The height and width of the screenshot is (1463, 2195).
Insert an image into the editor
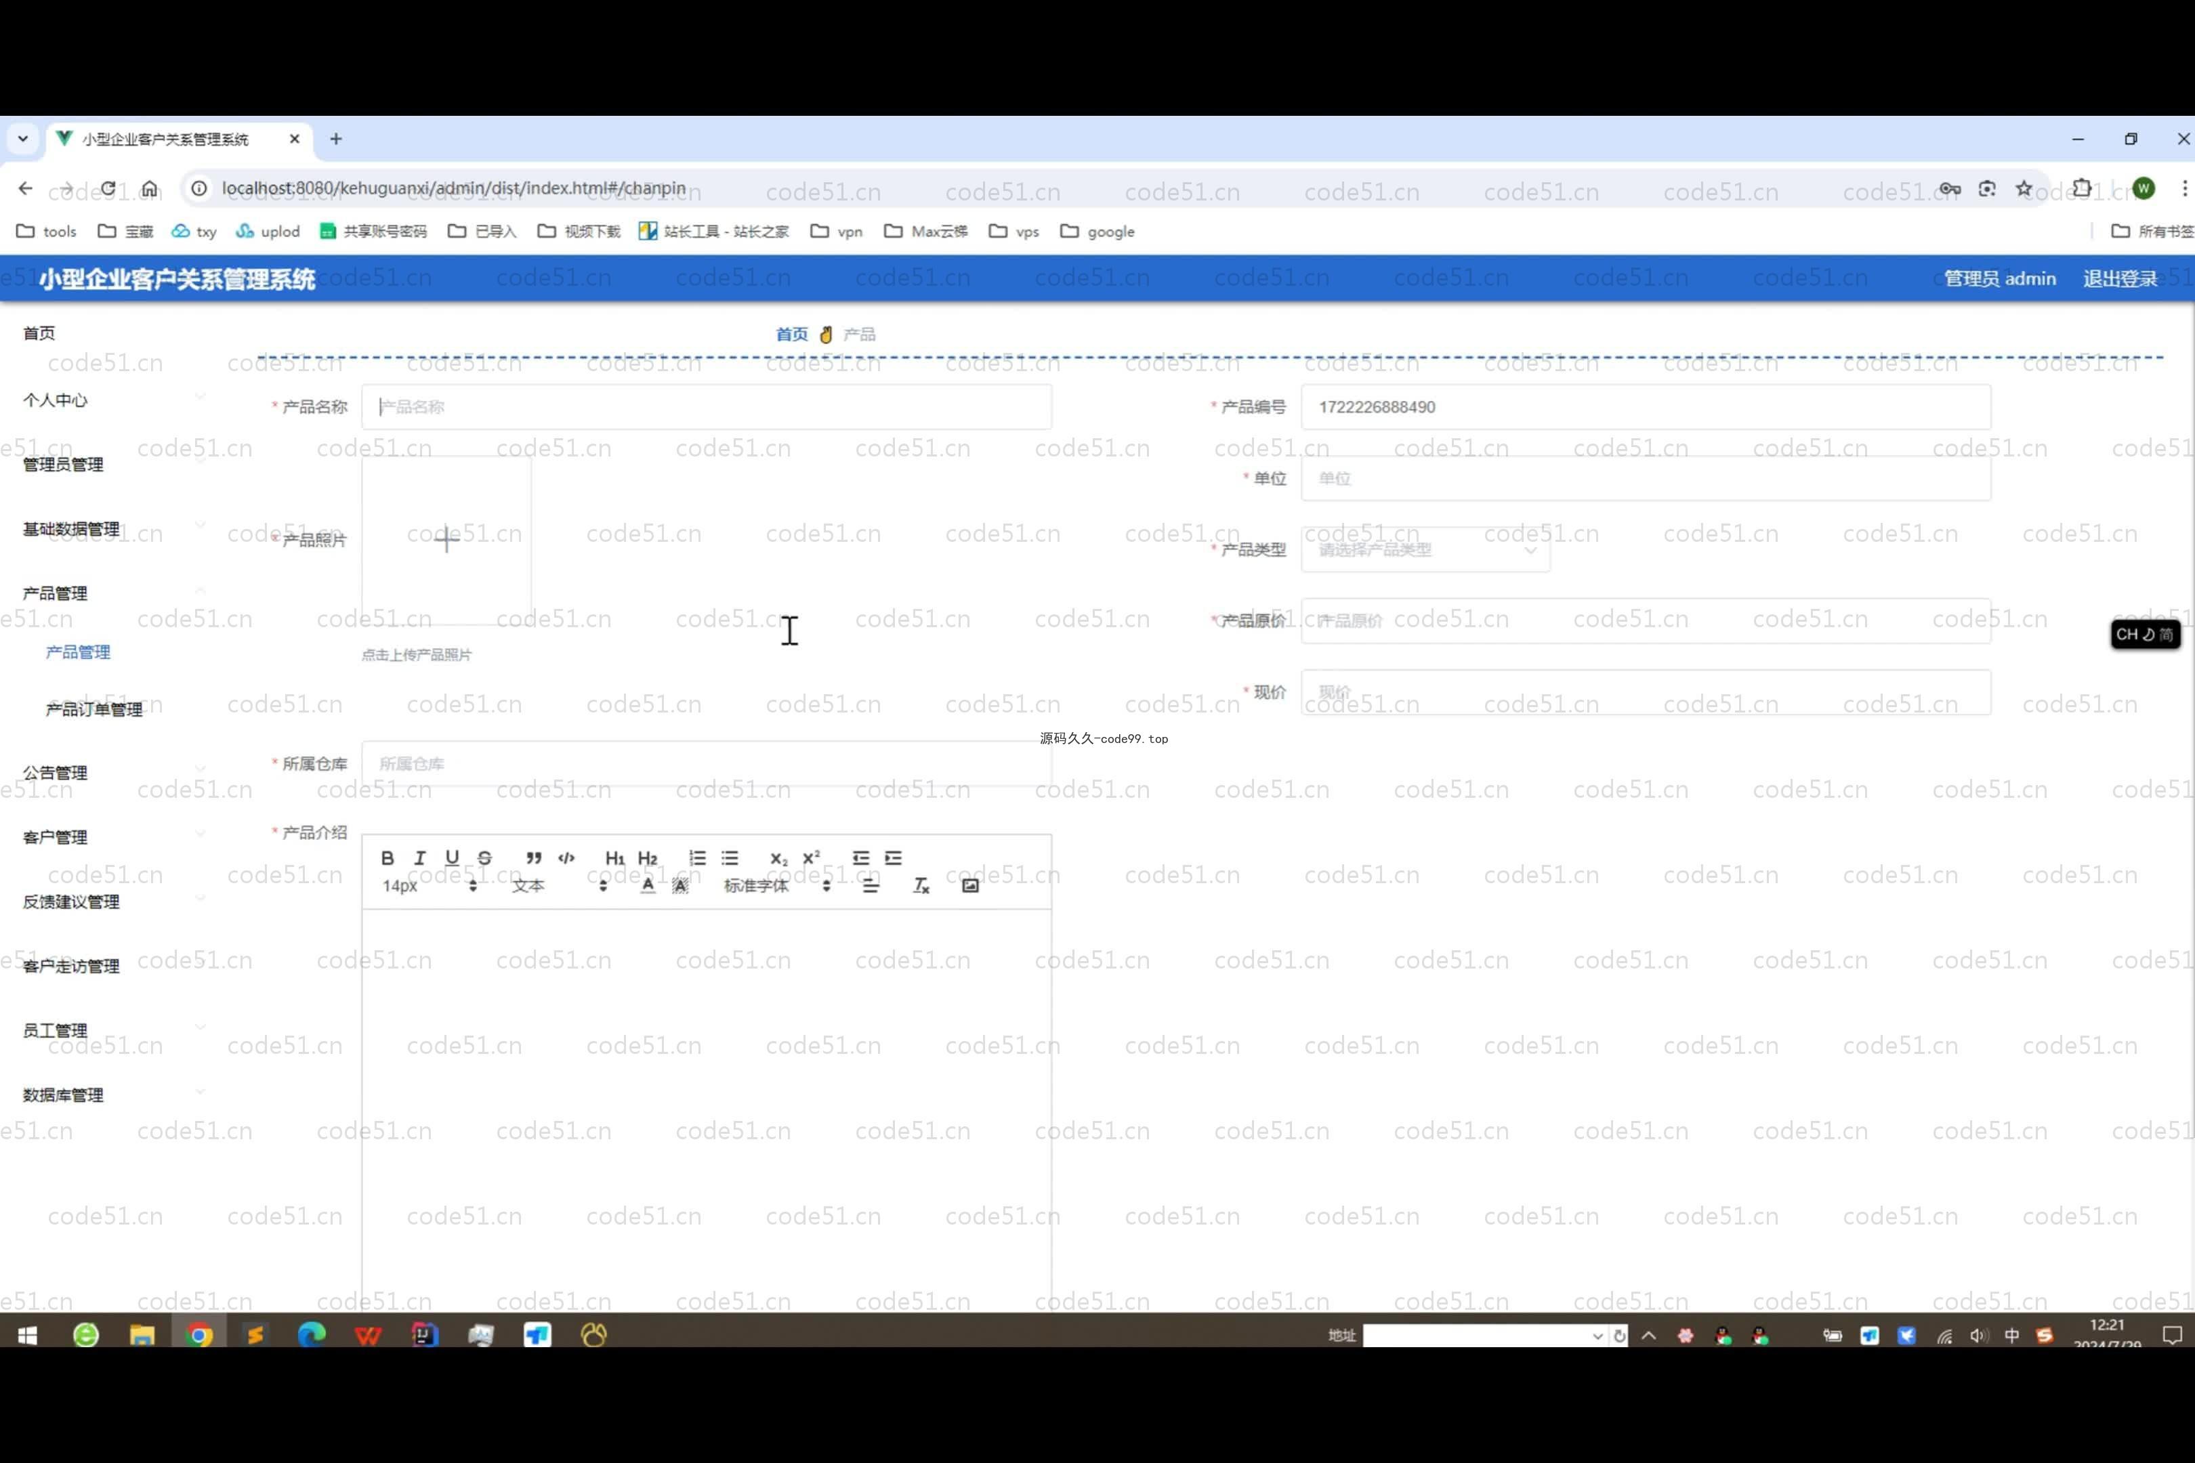point(971,885)
